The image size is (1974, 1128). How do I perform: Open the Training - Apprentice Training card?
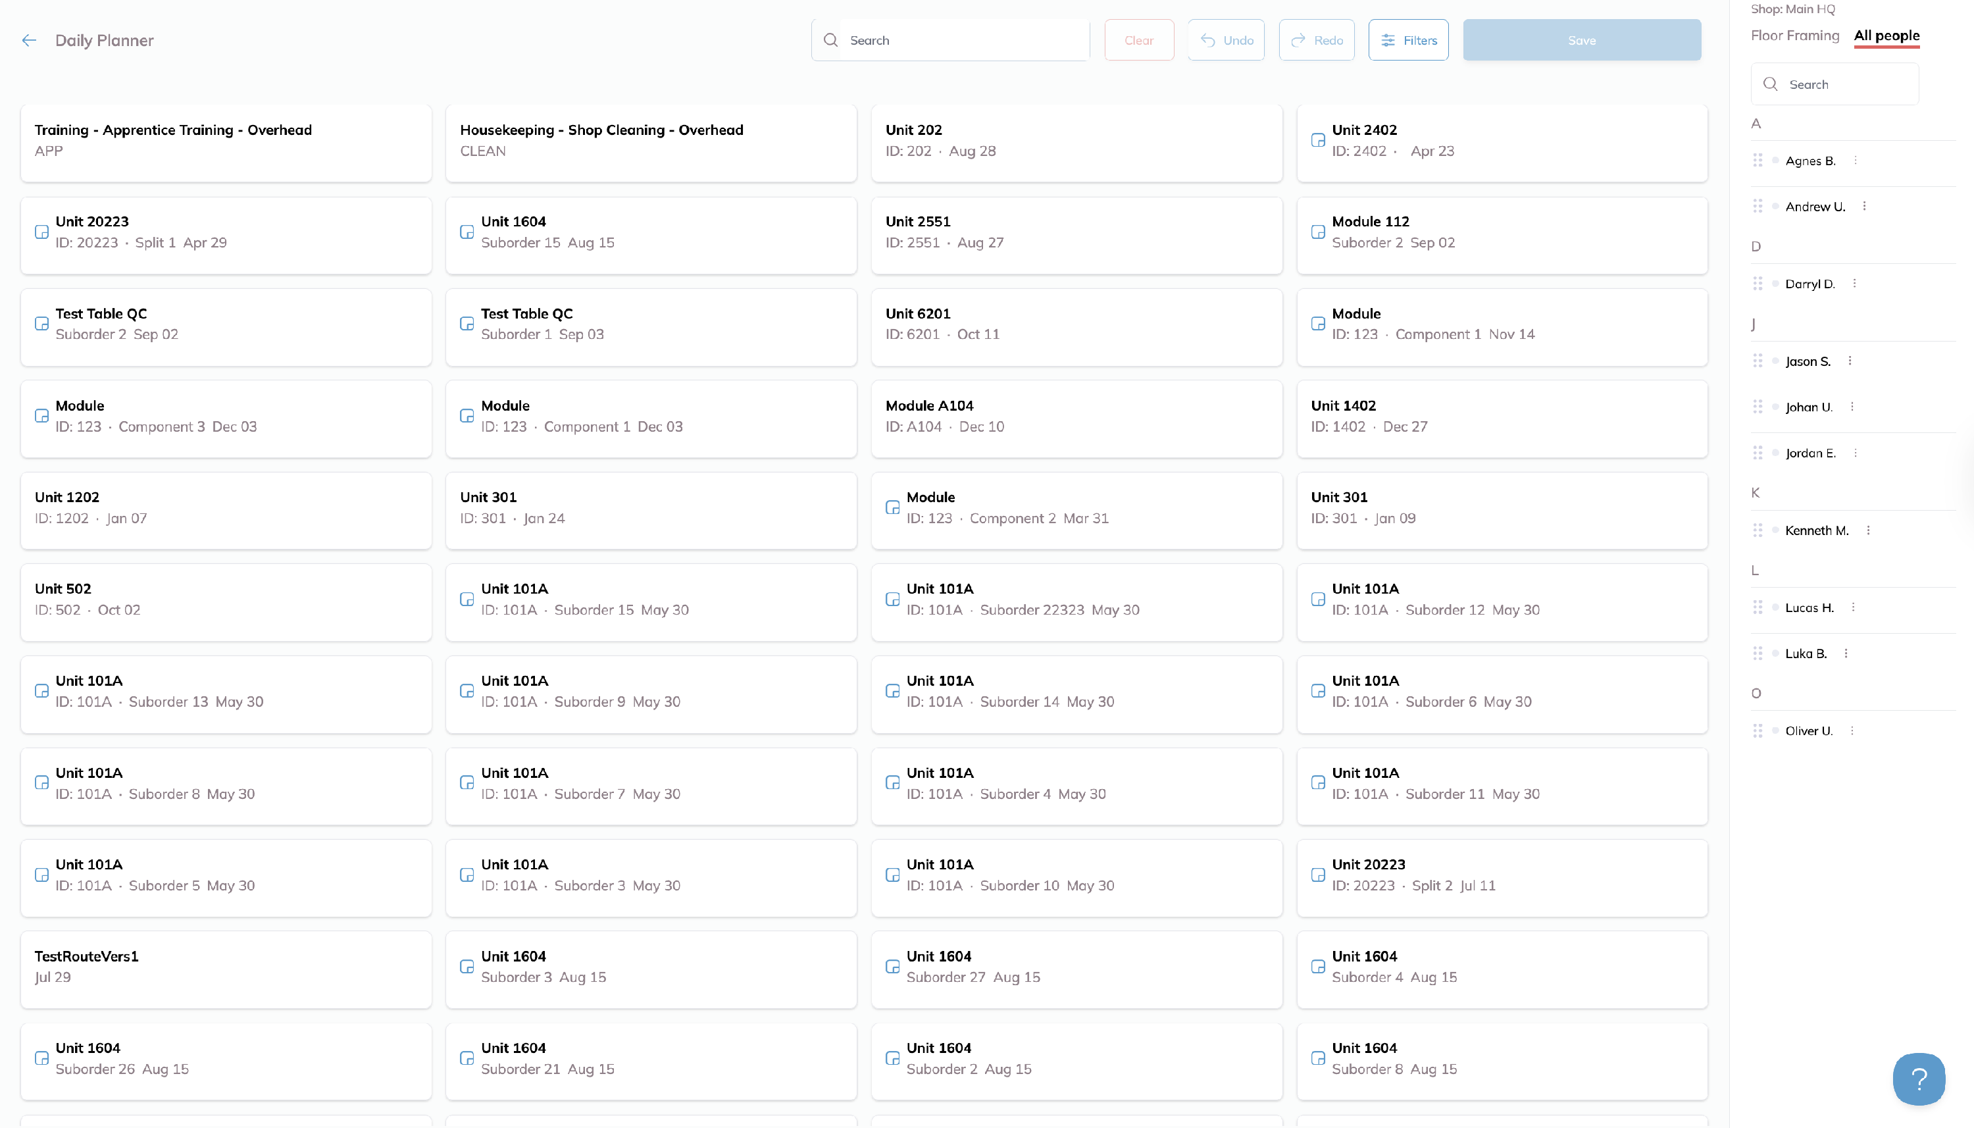[x=225, y=143]
